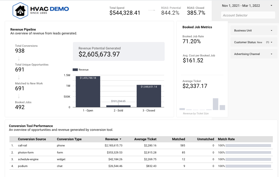Click the schedule-engine conversion source cell
Viewport: 279px width, 177px height.
click(x=28, y=159)
